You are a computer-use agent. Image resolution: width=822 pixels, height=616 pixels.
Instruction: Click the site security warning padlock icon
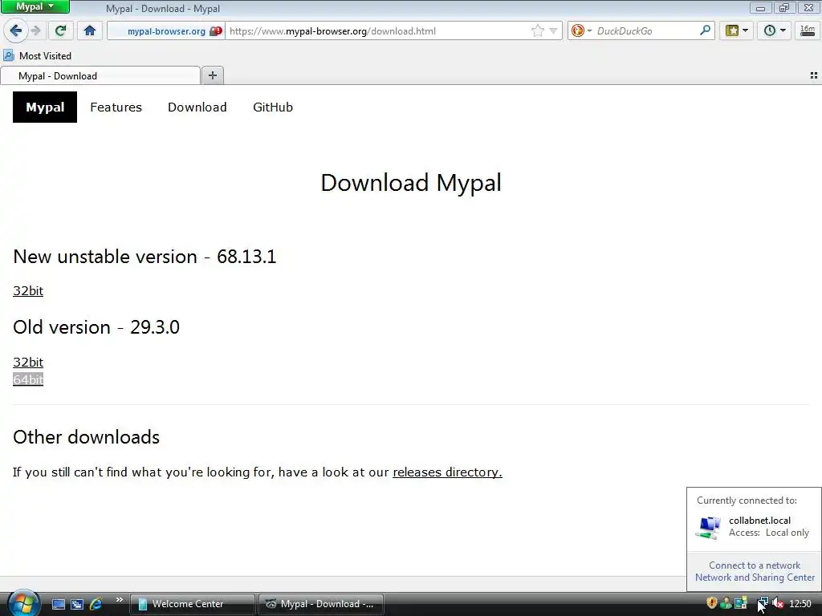[x=215, y=31]
